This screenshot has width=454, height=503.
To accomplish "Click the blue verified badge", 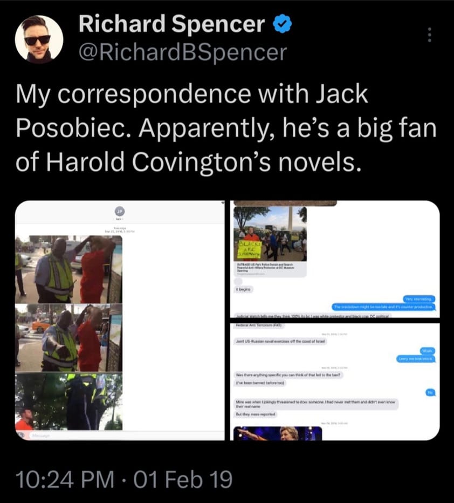I will pos(283,24).
